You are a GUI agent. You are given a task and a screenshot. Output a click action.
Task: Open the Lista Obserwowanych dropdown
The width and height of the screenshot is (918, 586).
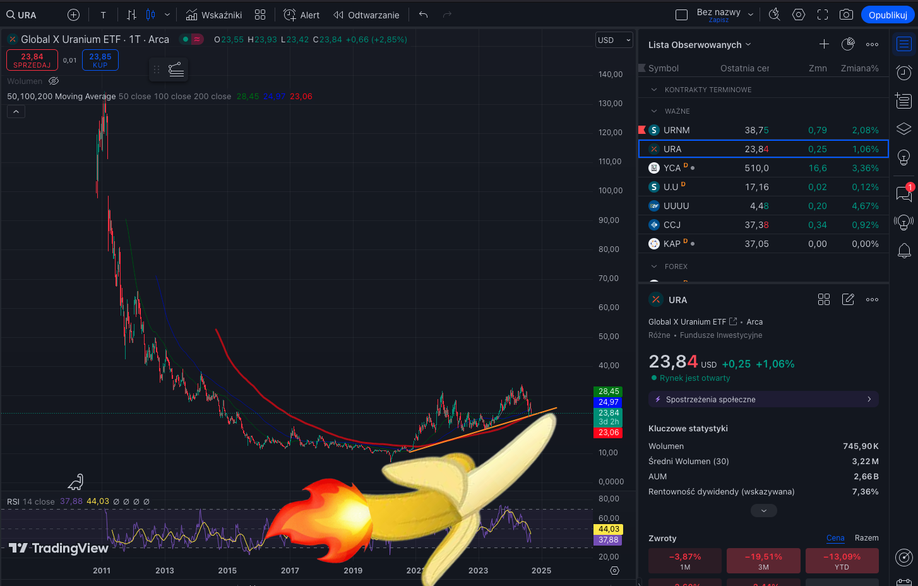tap(700, 45)
